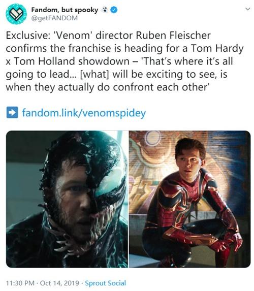This screenshot has width=254, height=291.
Task: Open the Spider-Man crouching photo
Action: [x=190, y=199]
